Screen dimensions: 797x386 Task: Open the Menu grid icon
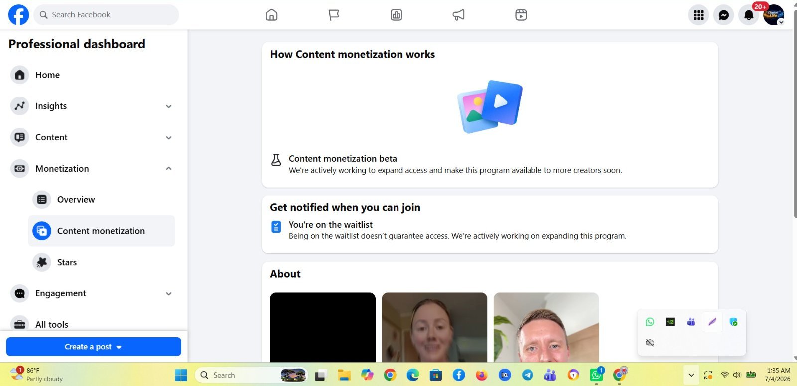pos(699,15)
